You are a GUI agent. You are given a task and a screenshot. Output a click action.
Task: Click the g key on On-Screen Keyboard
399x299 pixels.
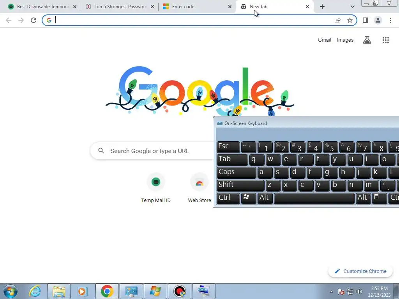click(x=330, y=172)
